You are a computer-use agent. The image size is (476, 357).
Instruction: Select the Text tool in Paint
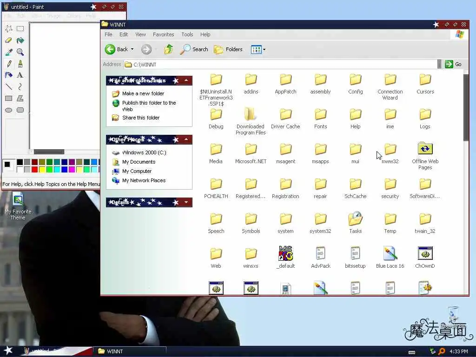(x=20, y=75)
